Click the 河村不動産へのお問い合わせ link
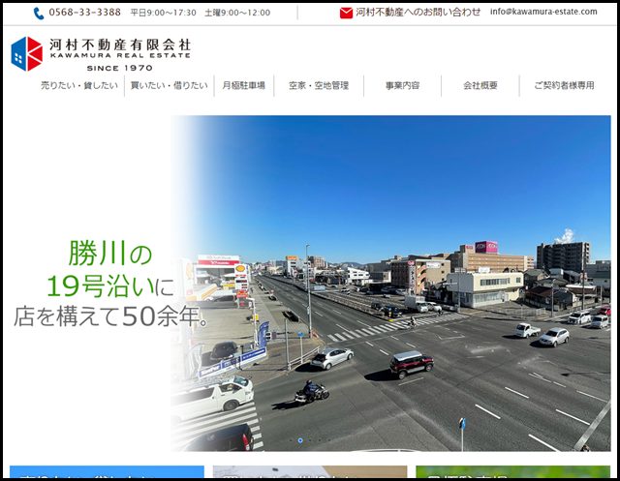 [418, 13]
